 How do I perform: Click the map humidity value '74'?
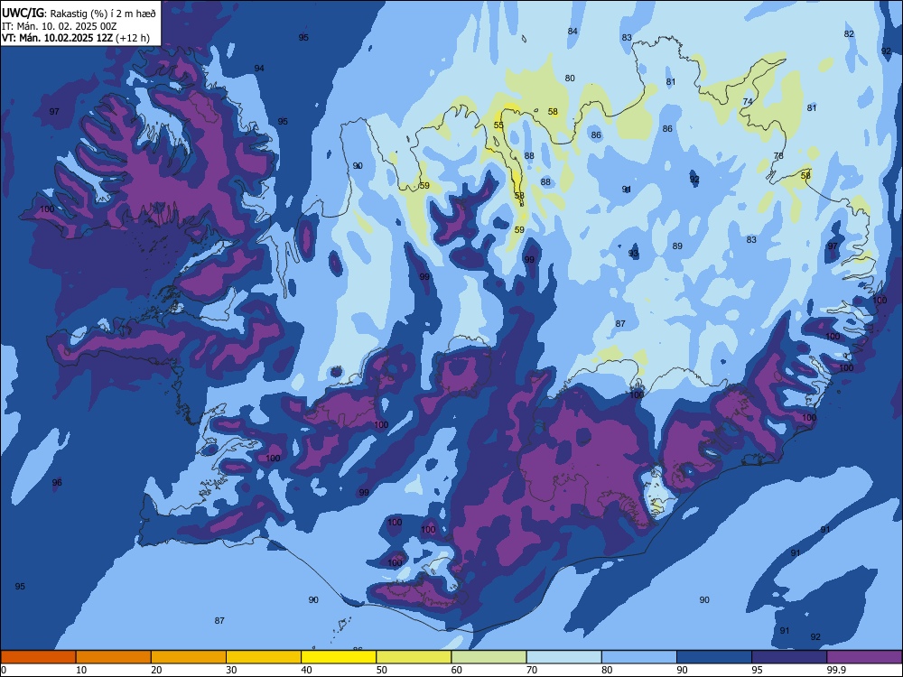point(748,101)
